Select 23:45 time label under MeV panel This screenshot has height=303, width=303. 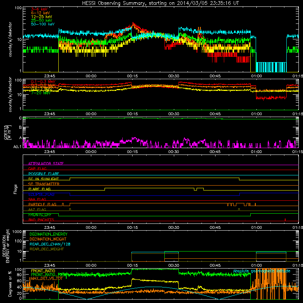[x=50, y=114]
